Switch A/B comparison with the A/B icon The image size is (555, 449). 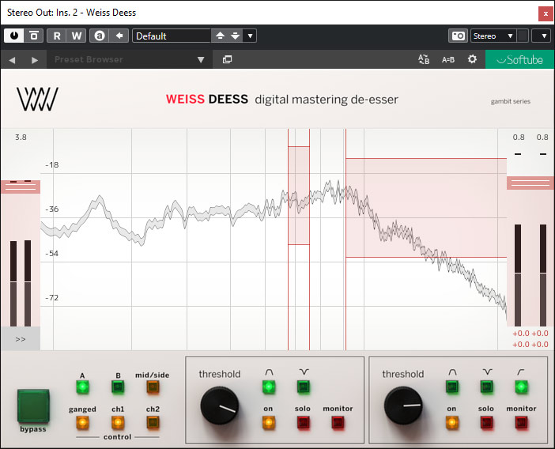(423, 59)
